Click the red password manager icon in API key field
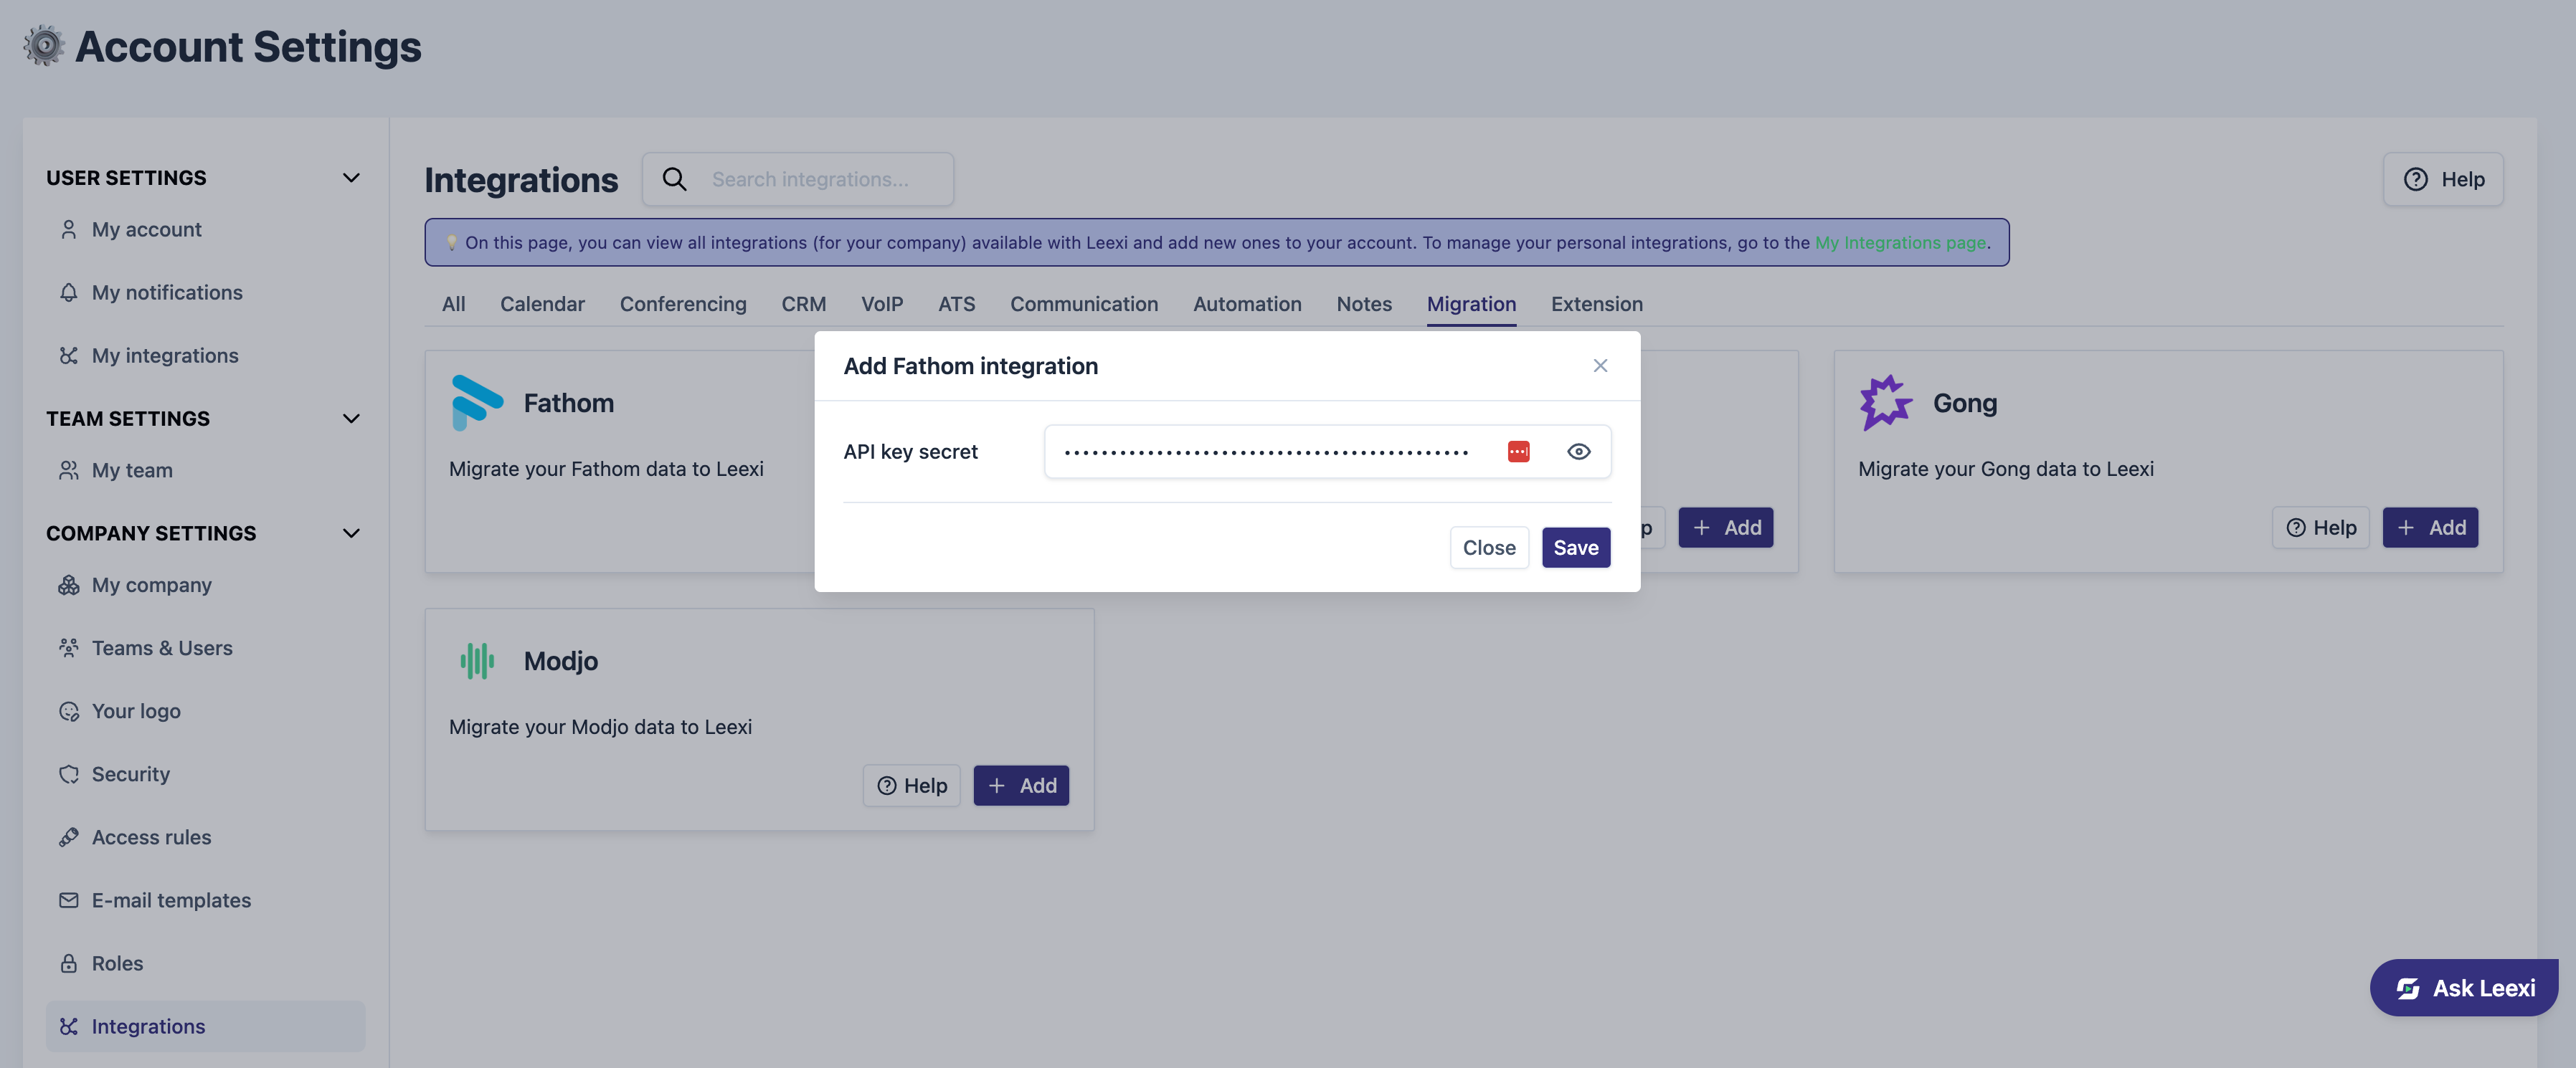 click(x=1518, y=452)
